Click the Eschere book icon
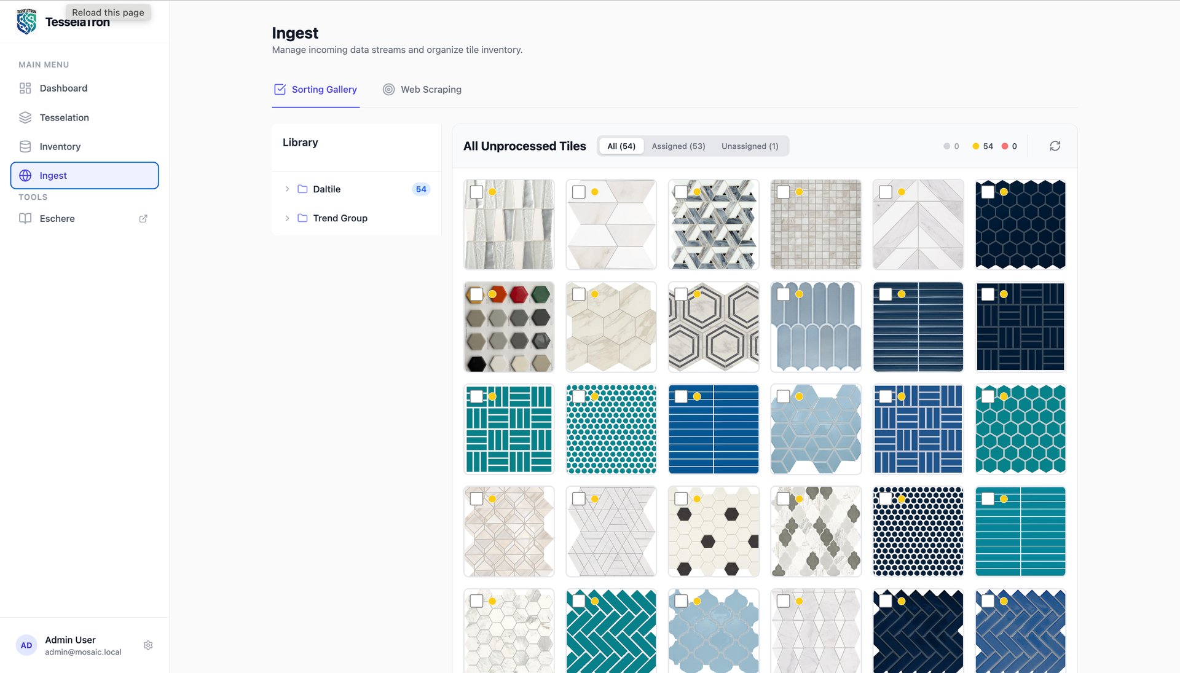This screenshot has width=1180, height=673. click(x=25, y=219)
